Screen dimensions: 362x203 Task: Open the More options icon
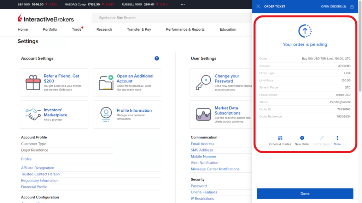337,138
